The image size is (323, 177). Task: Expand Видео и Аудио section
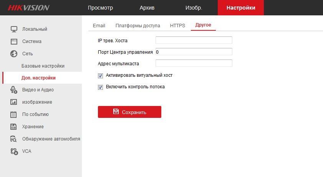(x=38, y=90)
